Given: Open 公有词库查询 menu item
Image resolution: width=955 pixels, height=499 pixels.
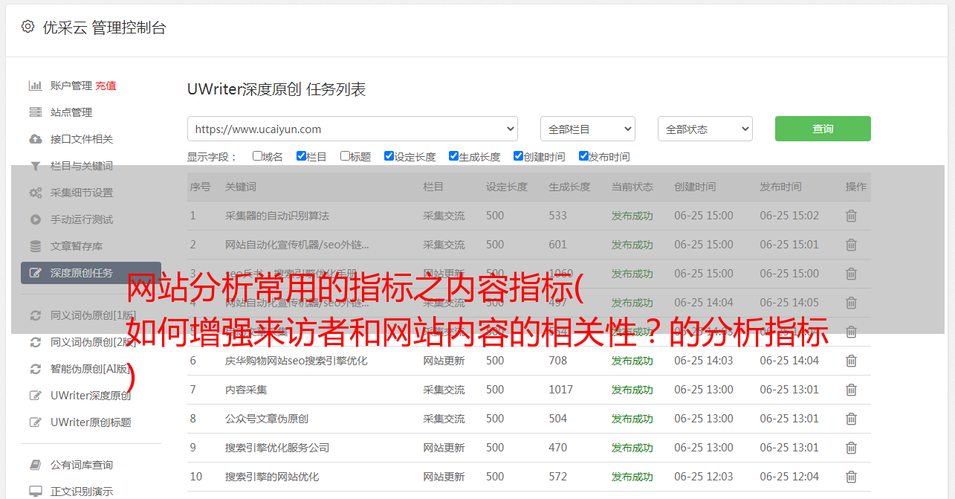Looking at the screenshot, I should click(x=82, y=465).
